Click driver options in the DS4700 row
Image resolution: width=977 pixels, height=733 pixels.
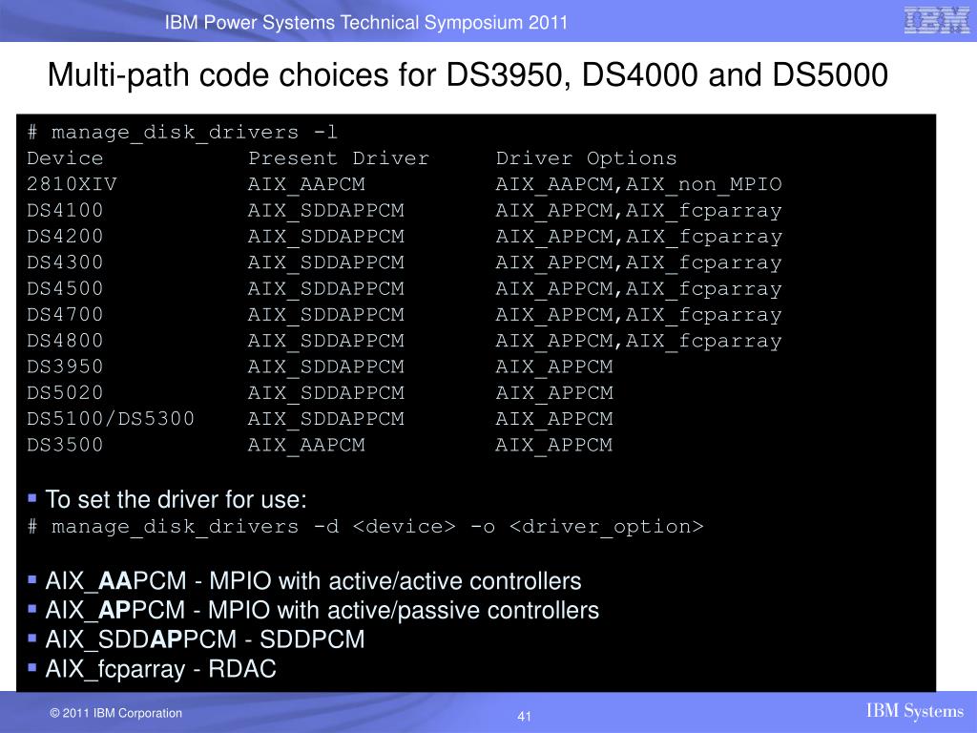(x=638, y=316)
